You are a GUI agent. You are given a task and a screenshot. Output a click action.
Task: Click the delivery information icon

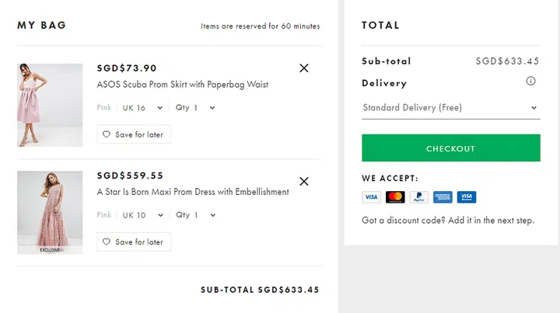point(531,82)
